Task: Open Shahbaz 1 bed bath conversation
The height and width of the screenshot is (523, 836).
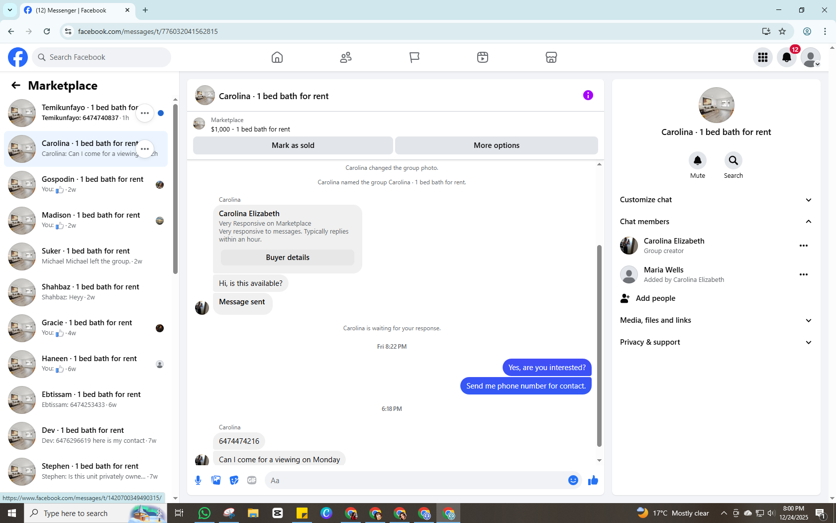Action: [x=86, y=292]
